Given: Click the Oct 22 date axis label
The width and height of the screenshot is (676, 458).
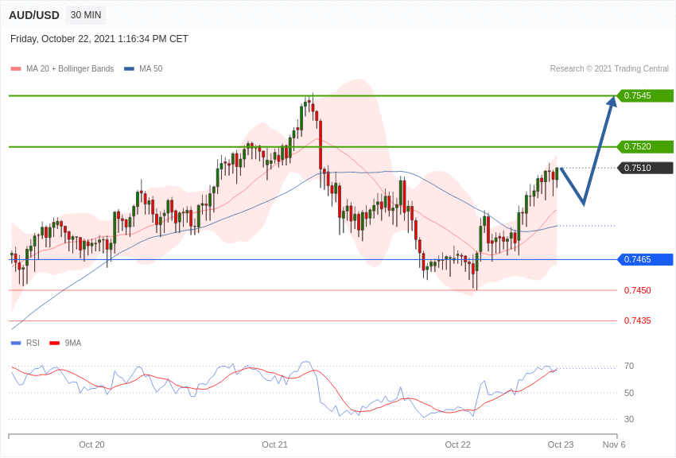Looking at the screenshot, I should tap(458, 444).
